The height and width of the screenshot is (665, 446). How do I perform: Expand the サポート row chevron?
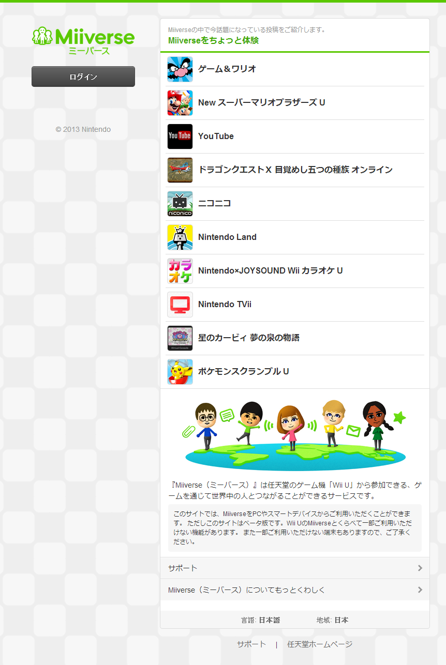point(420,568)
